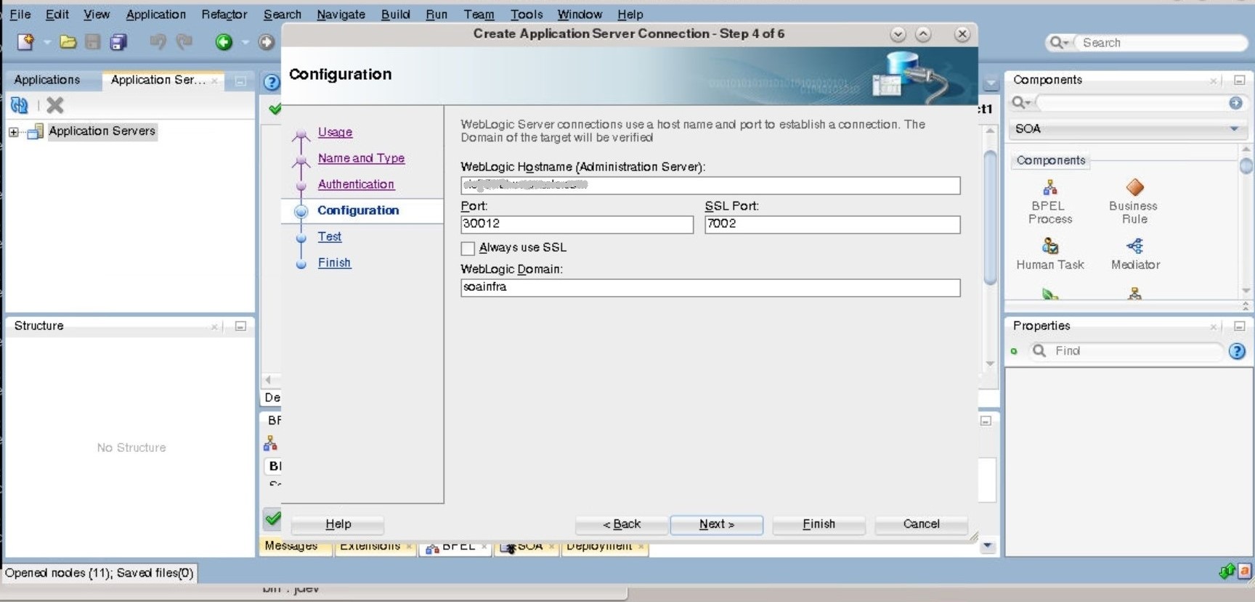Minimize the Structure panel
Screen dimensions: 1255x602
[240, 326]
